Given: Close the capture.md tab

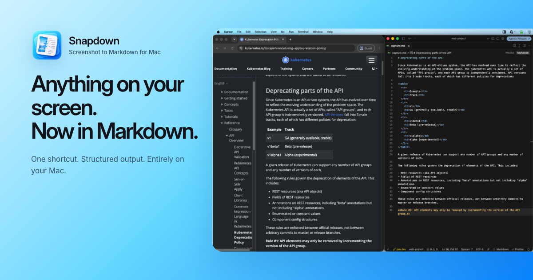Looking at the screenshot, I should tap(409, 46).
